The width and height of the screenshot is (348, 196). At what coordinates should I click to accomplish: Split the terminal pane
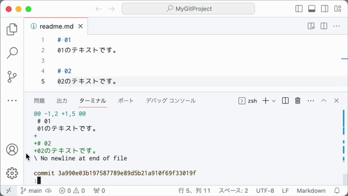point(285,101)
